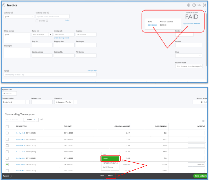
Task: Click info icon beside Terms label
Action: (x=38, y=31)
